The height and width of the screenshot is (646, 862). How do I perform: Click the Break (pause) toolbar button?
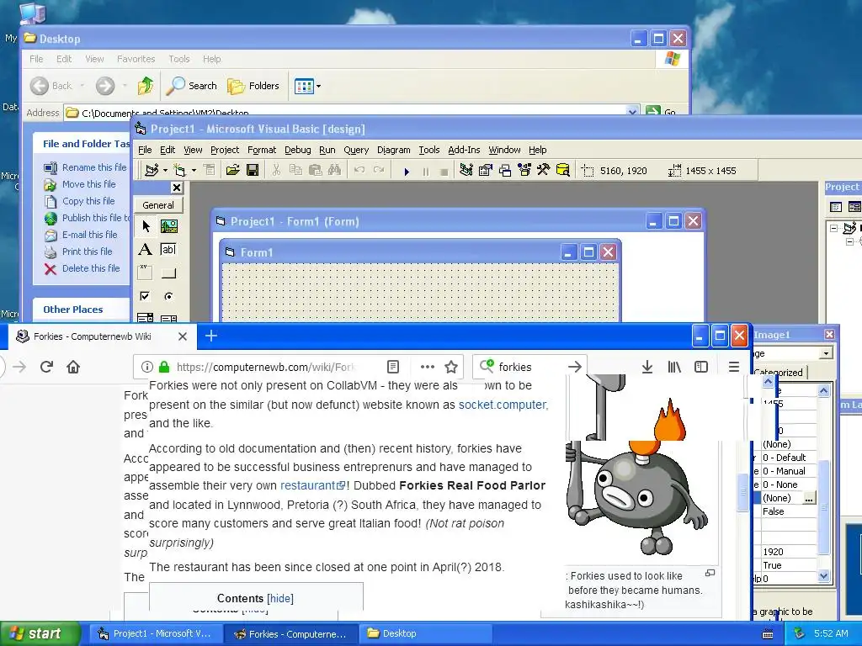[425, 172]
